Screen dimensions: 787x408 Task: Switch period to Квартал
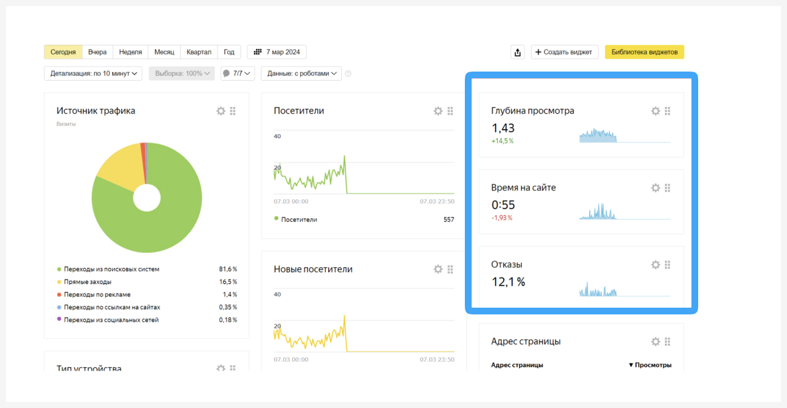(199, 52)
